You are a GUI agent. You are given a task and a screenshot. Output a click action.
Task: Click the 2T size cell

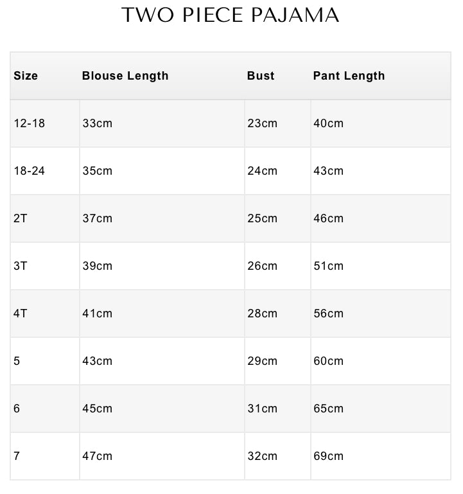[21, 218]
